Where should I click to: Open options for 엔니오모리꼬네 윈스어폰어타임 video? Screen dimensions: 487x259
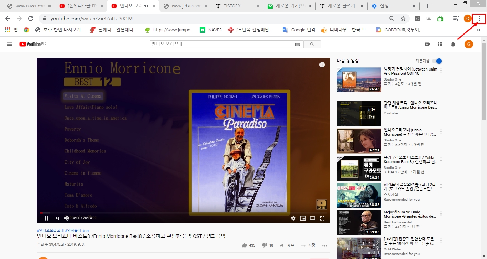coord(441,131)
